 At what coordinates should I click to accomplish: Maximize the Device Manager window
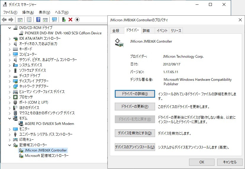click(x=210, y=4)
